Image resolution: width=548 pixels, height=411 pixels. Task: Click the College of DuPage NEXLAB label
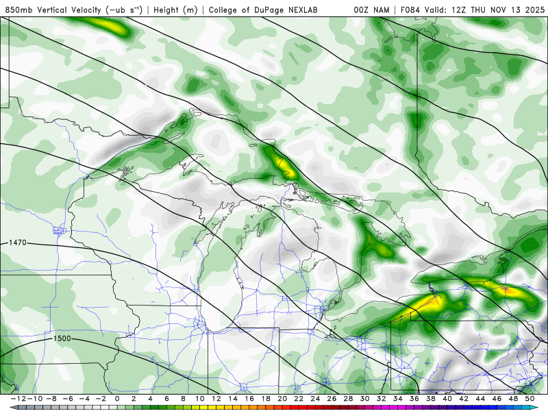tap(263, 10)
